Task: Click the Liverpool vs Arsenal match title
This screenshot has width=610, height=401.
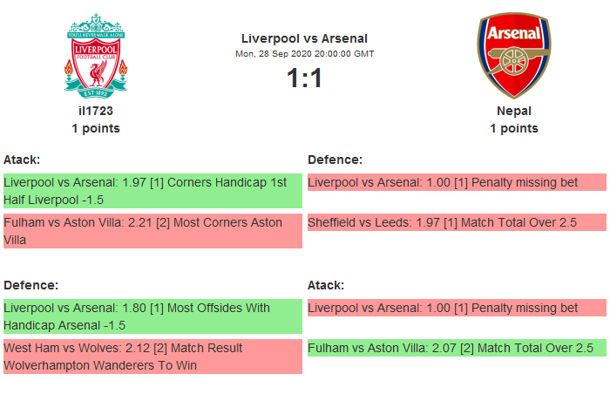Action: point(304,38)
